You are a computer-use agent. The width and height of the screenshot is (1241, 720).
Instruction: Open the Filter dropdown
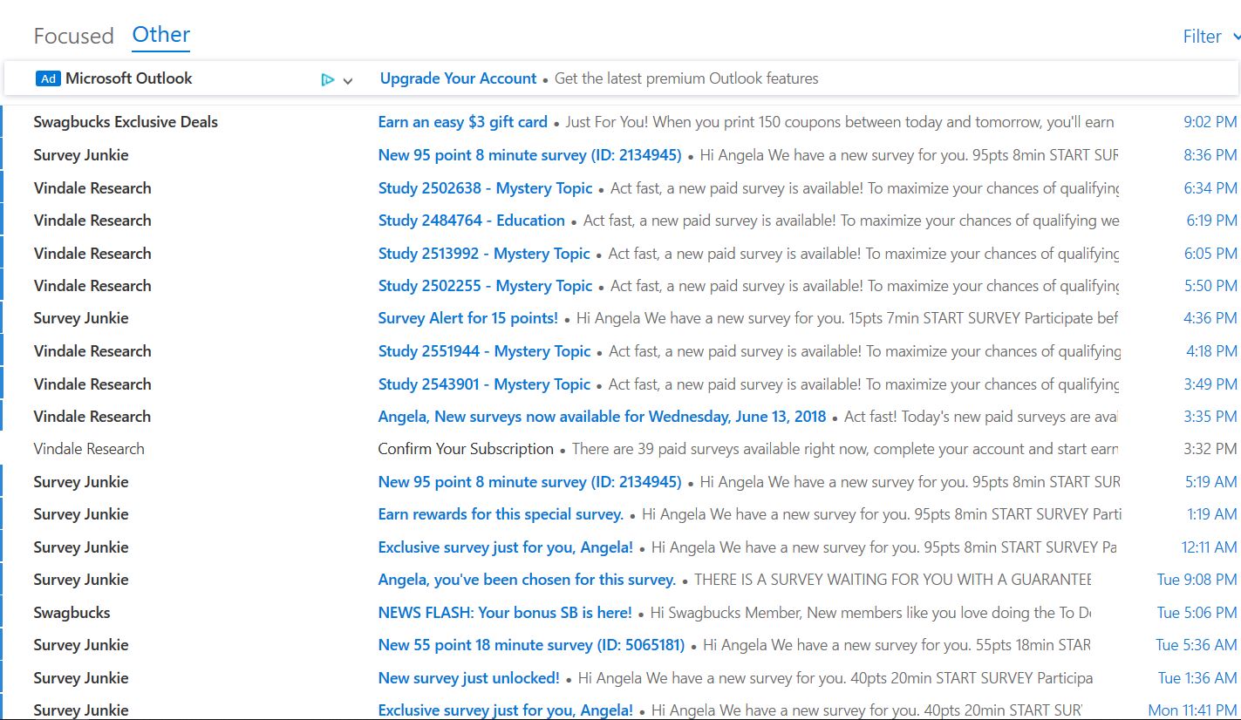click(1210, 37)
